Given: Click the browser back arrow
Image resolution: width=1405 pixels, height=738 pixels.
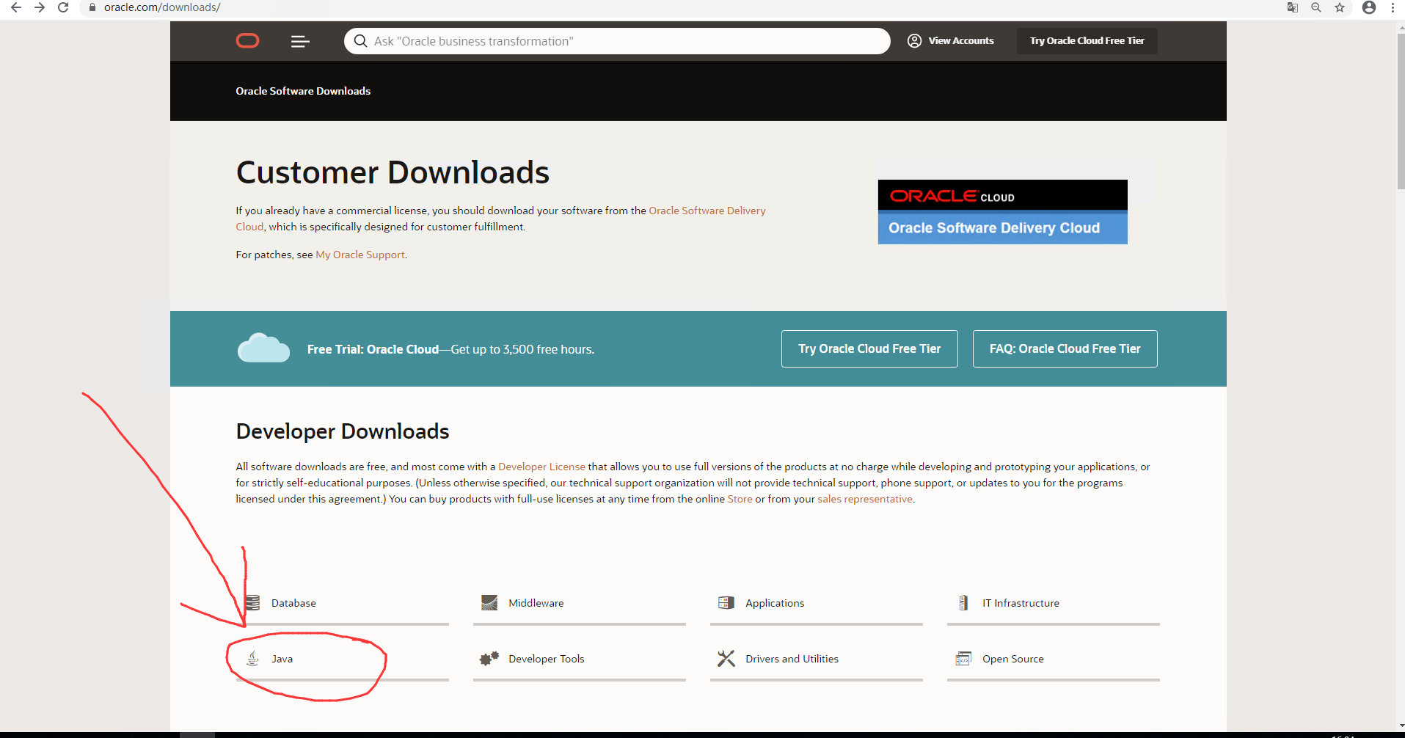Looking at the screenshot, I should point(16,7).
